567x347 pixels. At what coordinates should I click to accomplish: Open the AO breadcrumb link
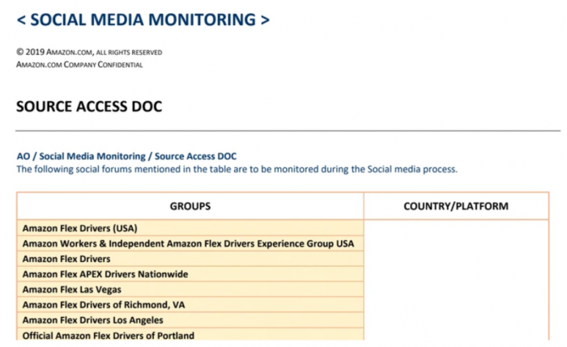23,156
